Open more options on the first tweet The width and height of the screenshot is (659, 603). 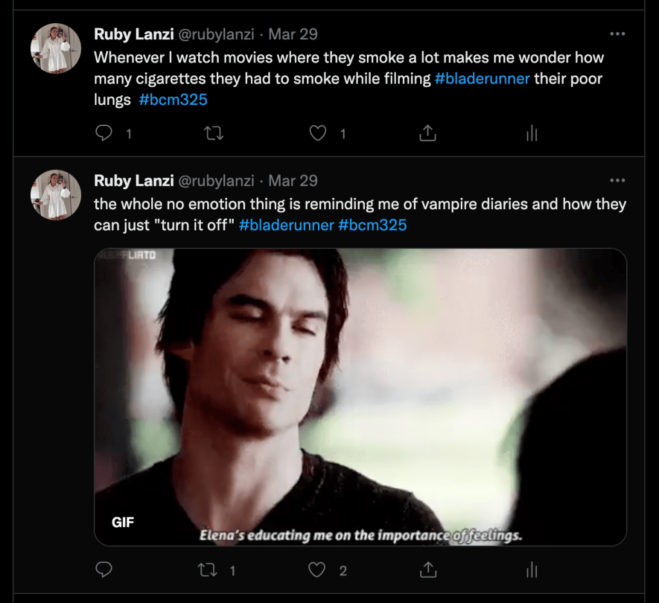pyautogui.click(x=617, y=34)
